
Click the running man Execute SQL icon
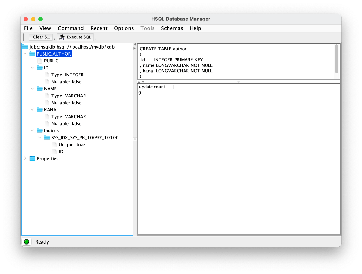pyautogui.click(x=62, y=37)
